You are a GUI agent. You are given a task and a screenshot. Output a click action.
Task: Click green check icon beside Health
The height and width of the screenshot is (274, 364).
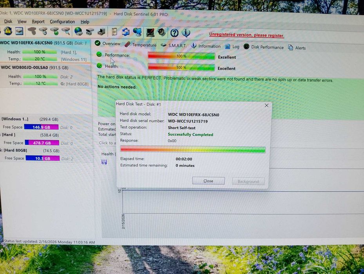coord(100,66)
